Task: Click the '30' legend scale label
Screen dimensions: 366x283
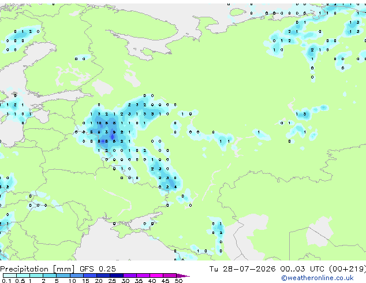Action: 125,281
